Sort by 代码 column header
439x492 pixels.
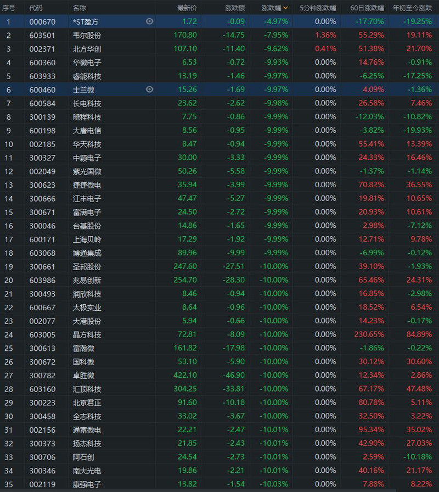[36, 8]
